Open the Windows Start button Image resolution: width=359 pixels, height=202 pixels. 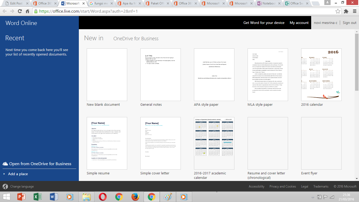click(x=6, y=197)
